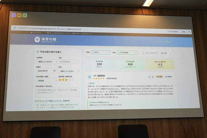Click the info icon in the Apps Script banner
Screen dimensions: 207x138
[15, 28]
